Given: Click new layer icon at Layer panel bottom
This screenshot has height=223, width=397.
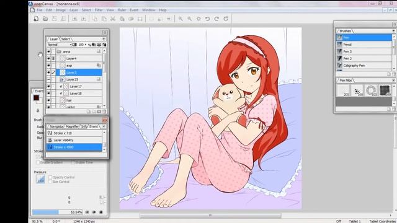Looking at the screenshot, I should tap(88, 111).
